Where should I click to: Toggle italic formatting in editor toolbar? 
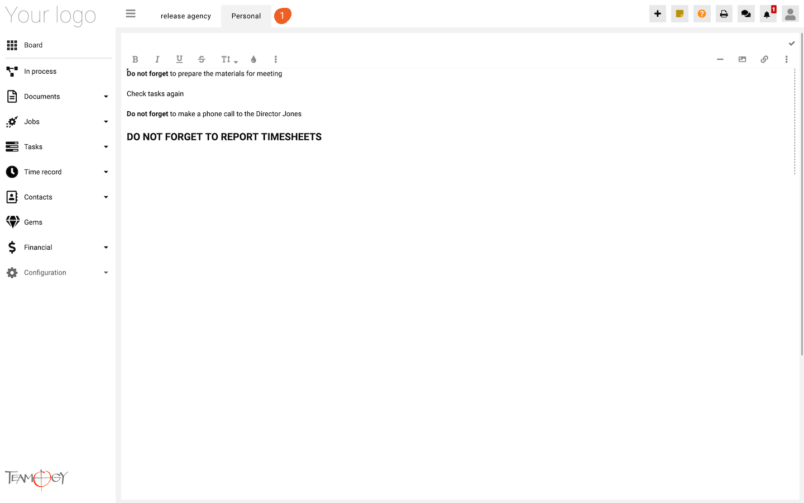point(157,59)
